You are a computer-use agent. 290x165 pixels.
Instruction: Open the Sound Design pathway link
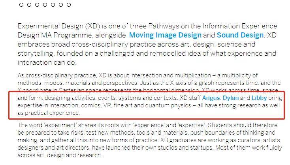pos(240,35)
